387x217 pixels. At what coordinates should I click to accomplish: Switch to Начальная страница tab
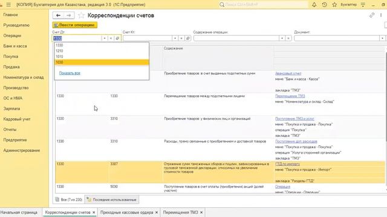tap(19, 212)
